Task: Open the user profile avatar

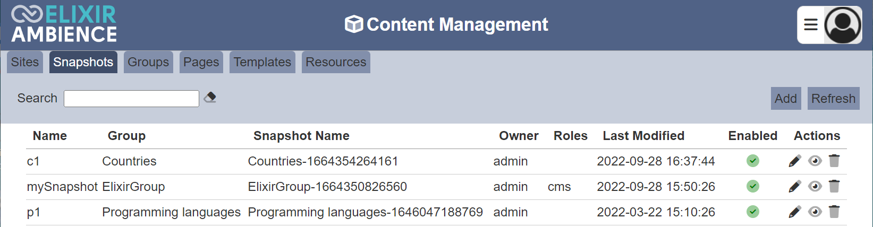Action: [x=843, y=25]
